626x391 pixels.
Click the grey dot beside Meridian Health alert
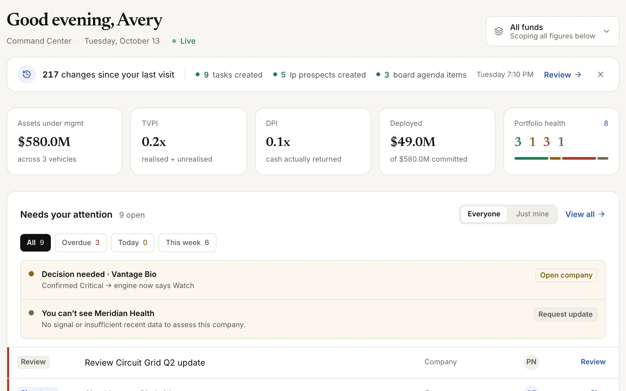tap(31, 313)
